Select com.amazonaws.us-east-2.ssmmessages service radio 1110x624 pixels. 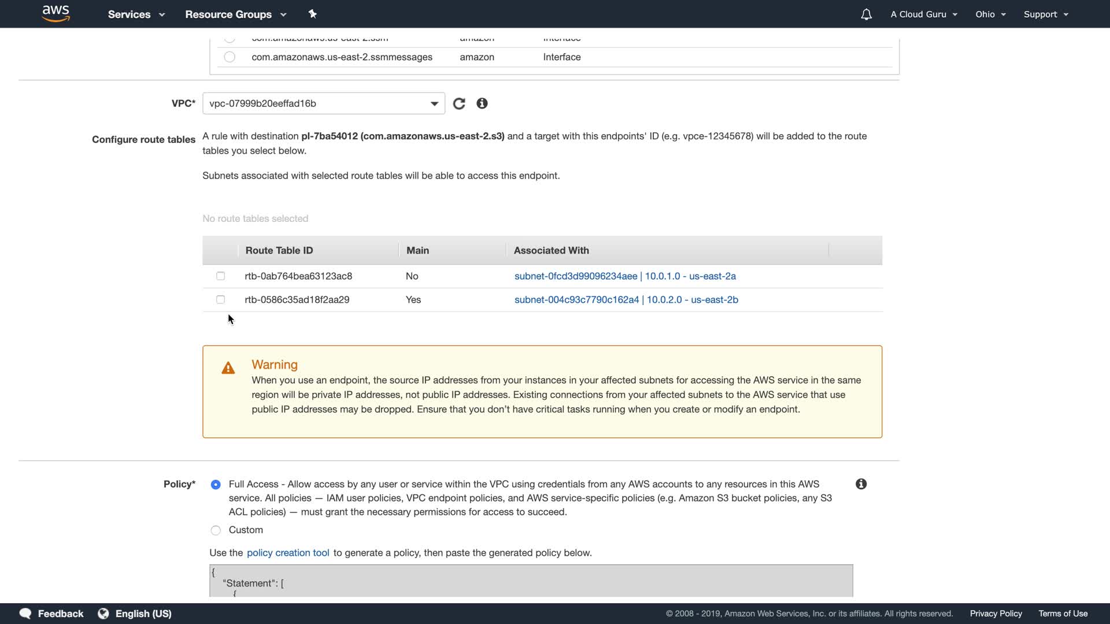(x=230, y=57)
